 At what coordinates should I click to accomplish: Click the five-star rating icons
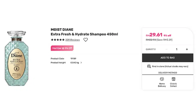coord(57,40)
